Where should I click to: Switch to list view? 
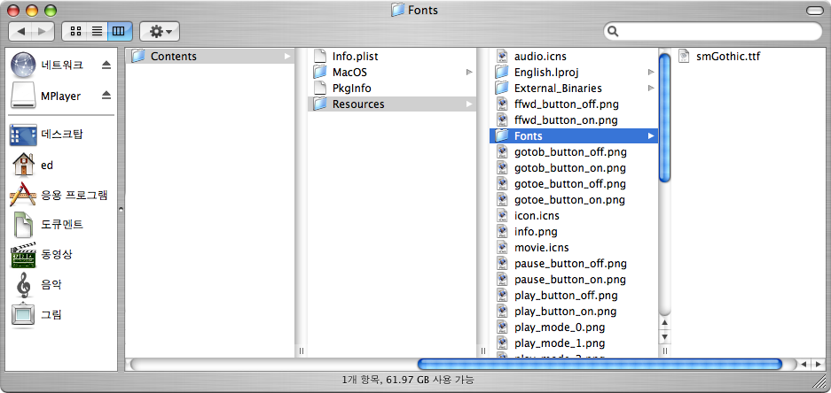point(97,32)
